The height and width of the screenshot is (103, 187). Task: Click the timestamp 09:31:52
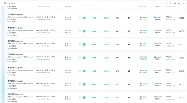tap(158, 86)
